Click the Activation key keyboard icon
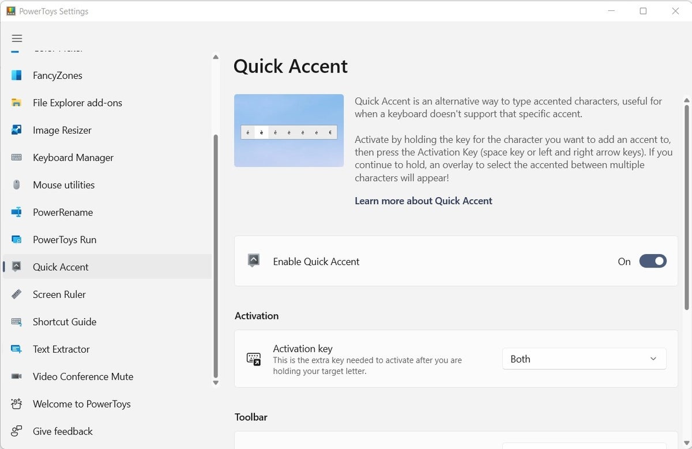The image size is (692, 449). (x=254, y=359)
